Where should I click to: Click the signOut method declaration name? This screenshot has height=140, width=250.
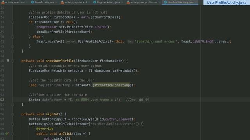pyautogui.click(x=52, y=114)
